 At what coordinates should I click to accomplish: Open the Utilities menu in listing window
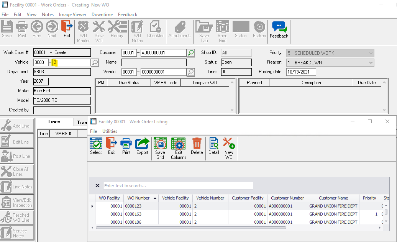tap(110, 131)
